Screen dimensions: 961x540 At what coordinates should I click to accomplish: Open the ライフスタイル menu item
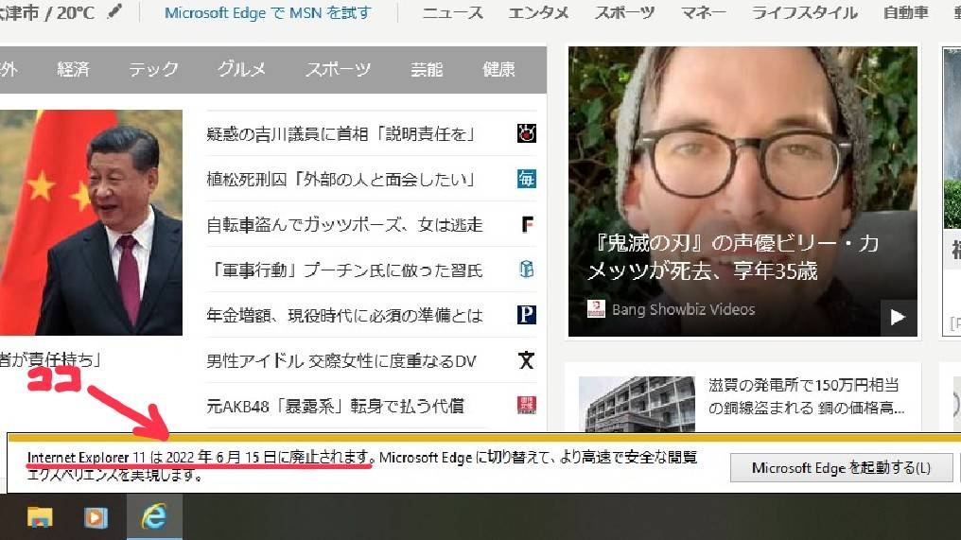click(x=805, y=13)
